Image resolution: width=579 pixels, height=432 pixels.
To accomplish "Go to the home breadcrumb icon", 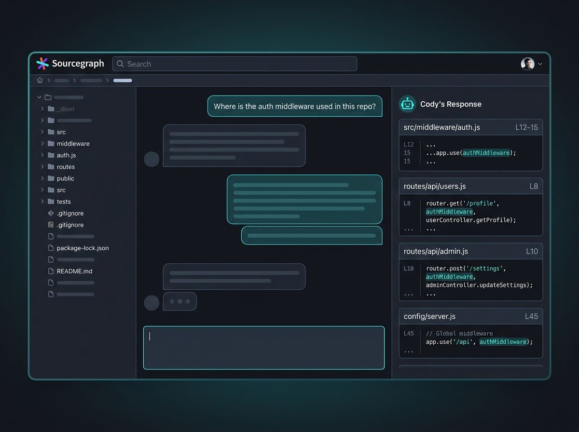I will point(40,81).
